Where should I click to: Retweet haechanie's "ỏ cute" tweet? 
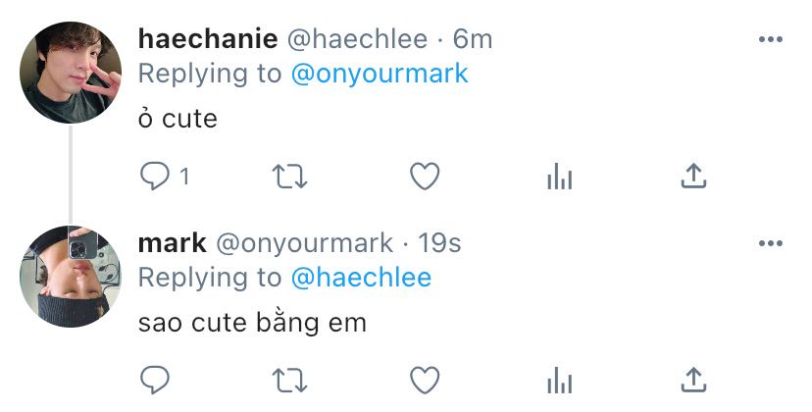pos(290,177)
